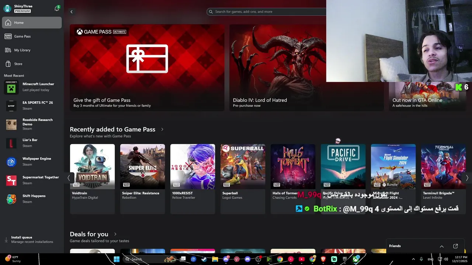Viewport: 472px width, 265px height.
Task: Click the Install queue download icon
Action: click(6, 240)
